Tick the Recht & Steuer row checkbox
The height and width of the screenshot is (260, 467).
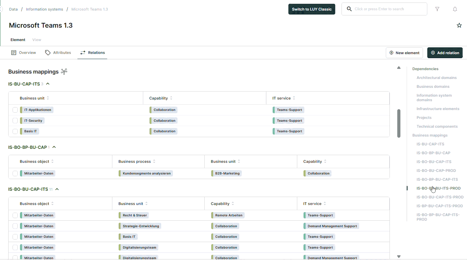pos(15,215)
